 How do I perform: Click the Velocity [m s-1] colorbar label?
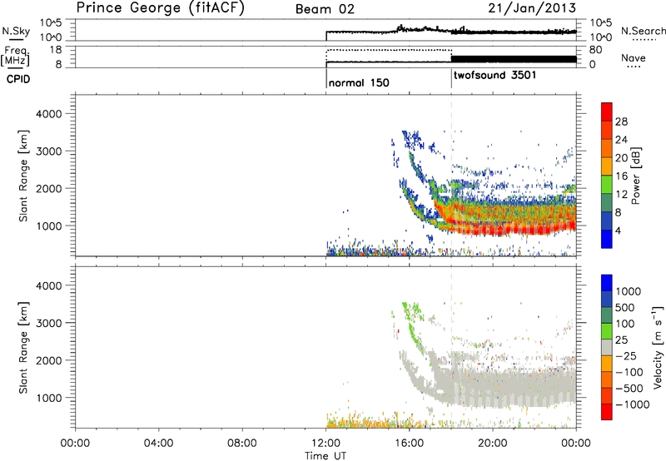tap(658, 347)
